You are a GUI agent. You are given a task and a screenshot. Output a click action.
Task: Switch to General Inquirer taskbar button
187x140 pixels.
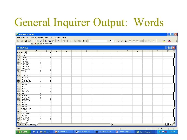(x=104, y=132)
